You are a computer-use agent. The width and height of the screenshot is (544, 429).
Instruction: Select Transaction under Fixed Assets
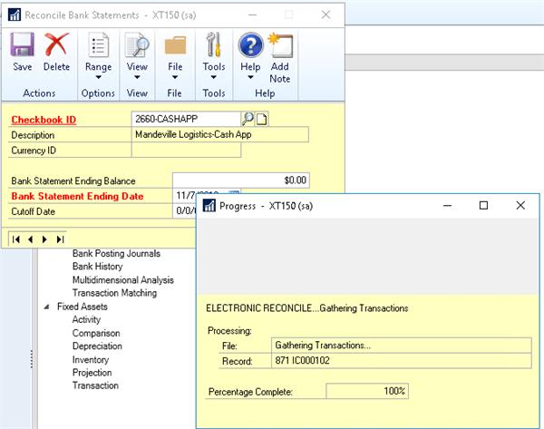coord(95,385)
